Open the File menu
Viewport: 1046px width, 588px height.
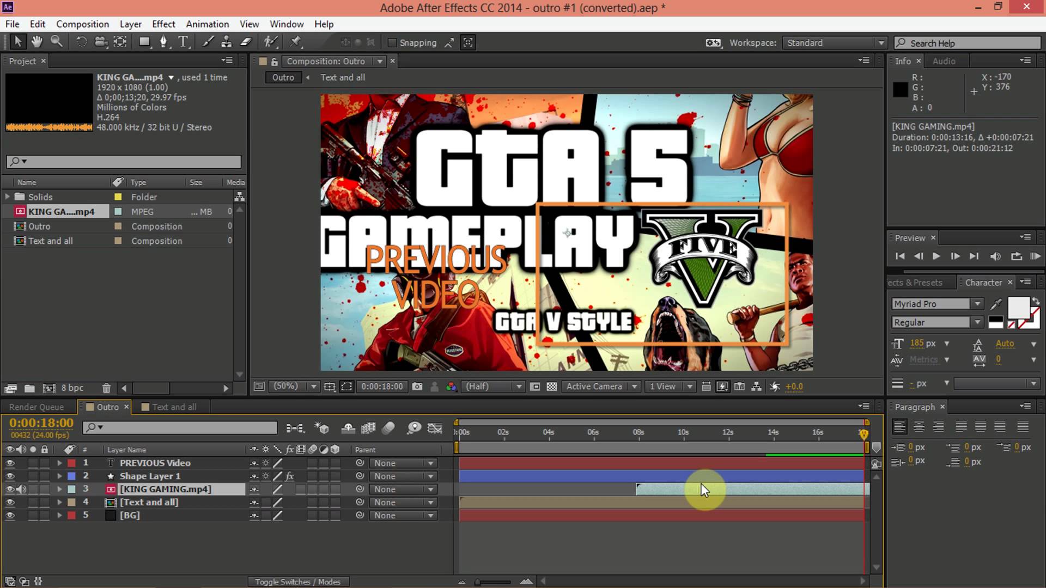pyautogui.click(x=12, y=24)
